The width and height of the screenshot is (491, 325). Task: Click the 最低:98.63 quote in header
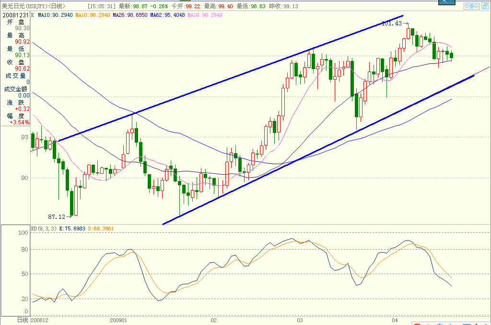point(251,6)
